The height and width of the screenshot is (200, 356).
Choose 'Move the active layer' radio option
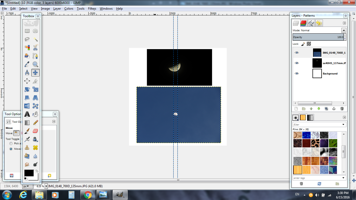pos(11,149)
